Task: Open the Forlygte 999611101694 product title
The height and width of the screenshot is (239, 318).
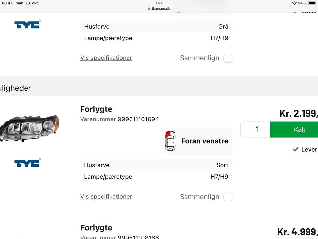Action: (96, 109)
